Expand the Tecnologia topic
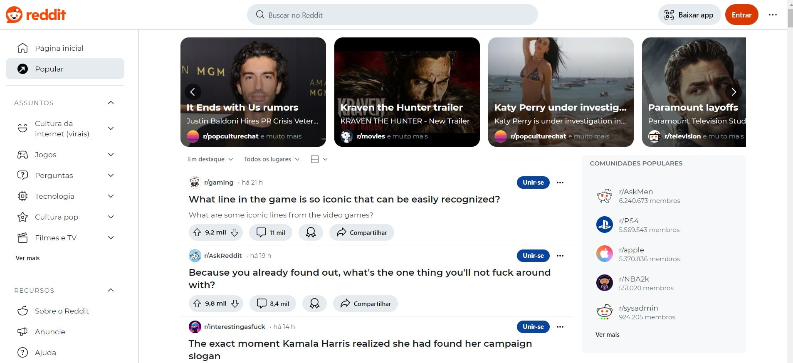The image size is (793, 363). pyautogui.click(x=111, y=196)
